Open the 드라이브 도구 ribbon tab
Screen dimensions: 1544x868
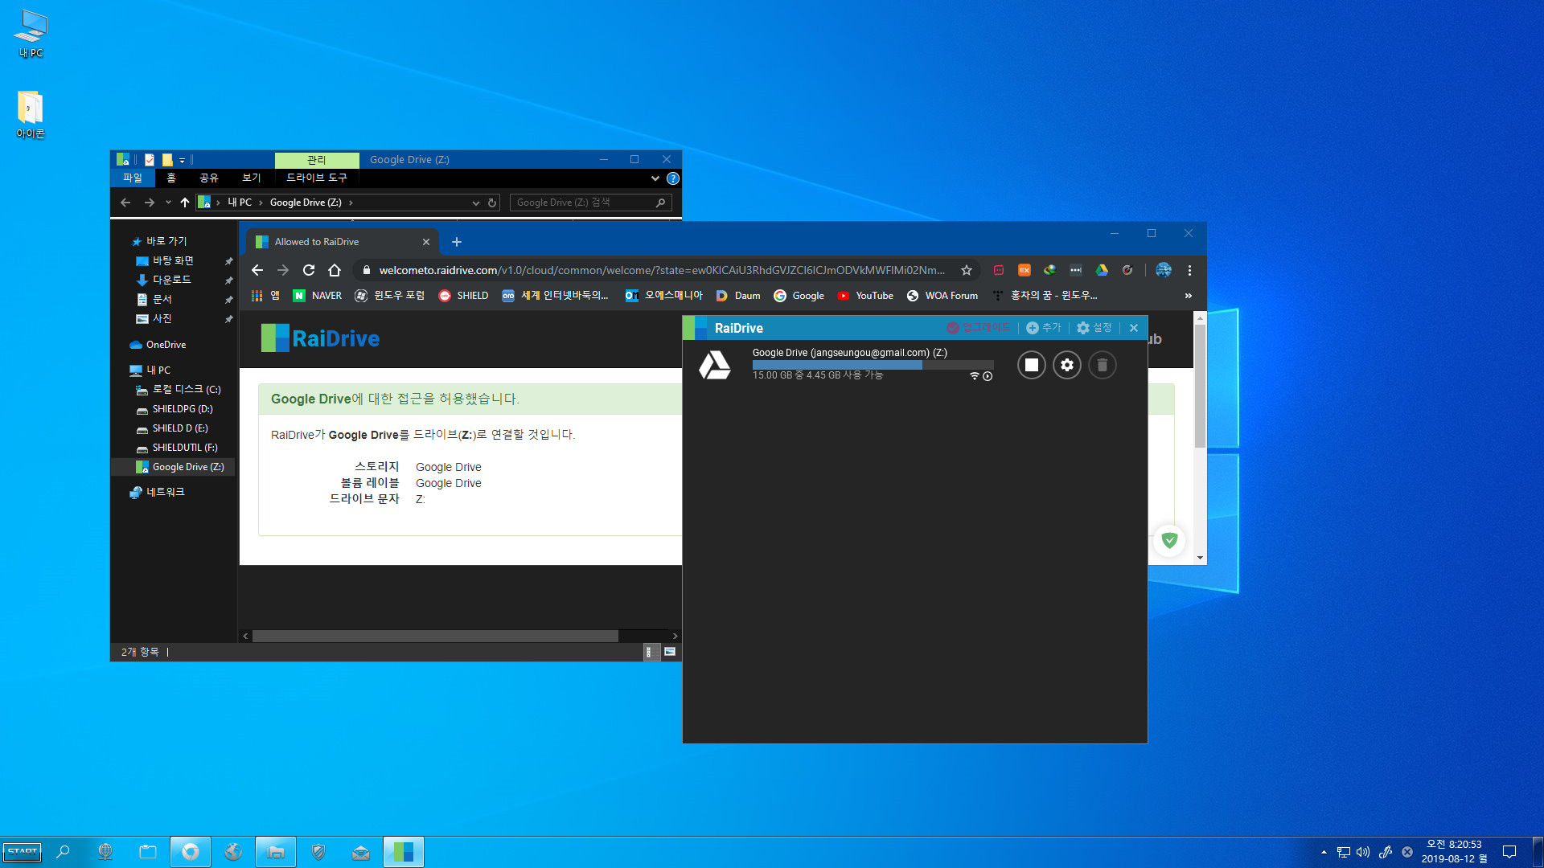click(x=317, y=178)
